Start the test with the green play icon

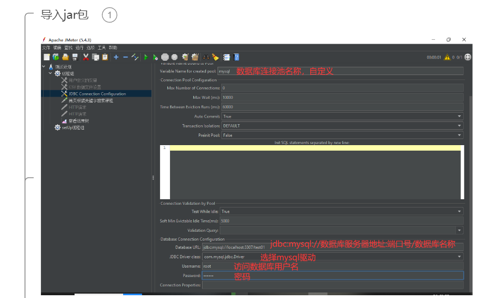point(146,57)
